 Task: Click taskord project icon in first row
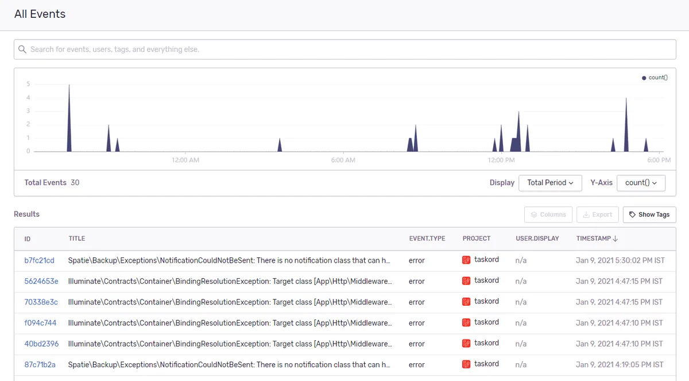coord(466,260)
